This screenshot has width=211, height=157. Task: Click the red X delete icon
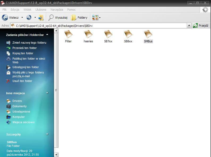click(x=8, y=81)
